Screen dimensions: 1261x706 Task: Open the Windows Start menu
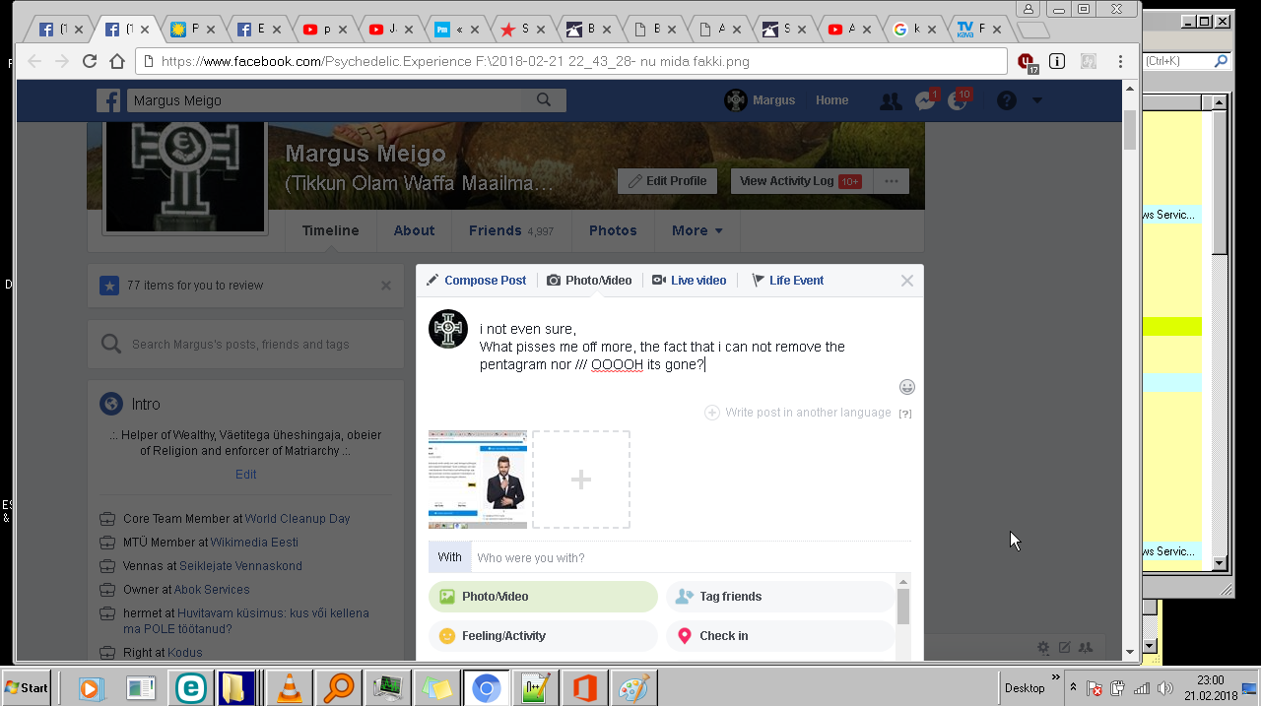pyautogui.click(x=28, y=687)
